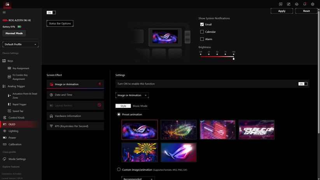Select the Image or Animation screen effect
The width and height of the screenshot is (320, 180).
tap(75, 84)
